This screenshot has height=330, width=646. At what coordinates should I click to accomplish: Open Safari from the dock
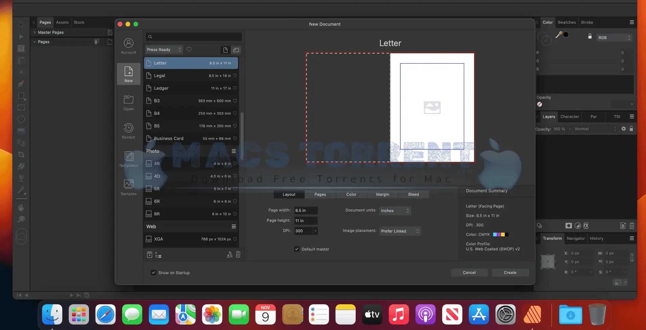pos(105,314)
